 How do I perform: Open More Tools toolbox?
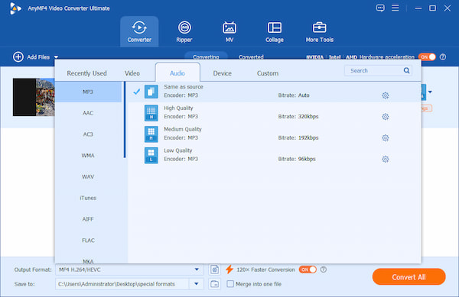(x=319, y=31)
